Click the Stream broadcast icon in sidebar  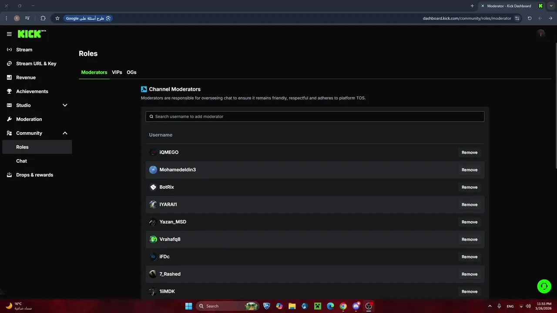coord(9,50)
